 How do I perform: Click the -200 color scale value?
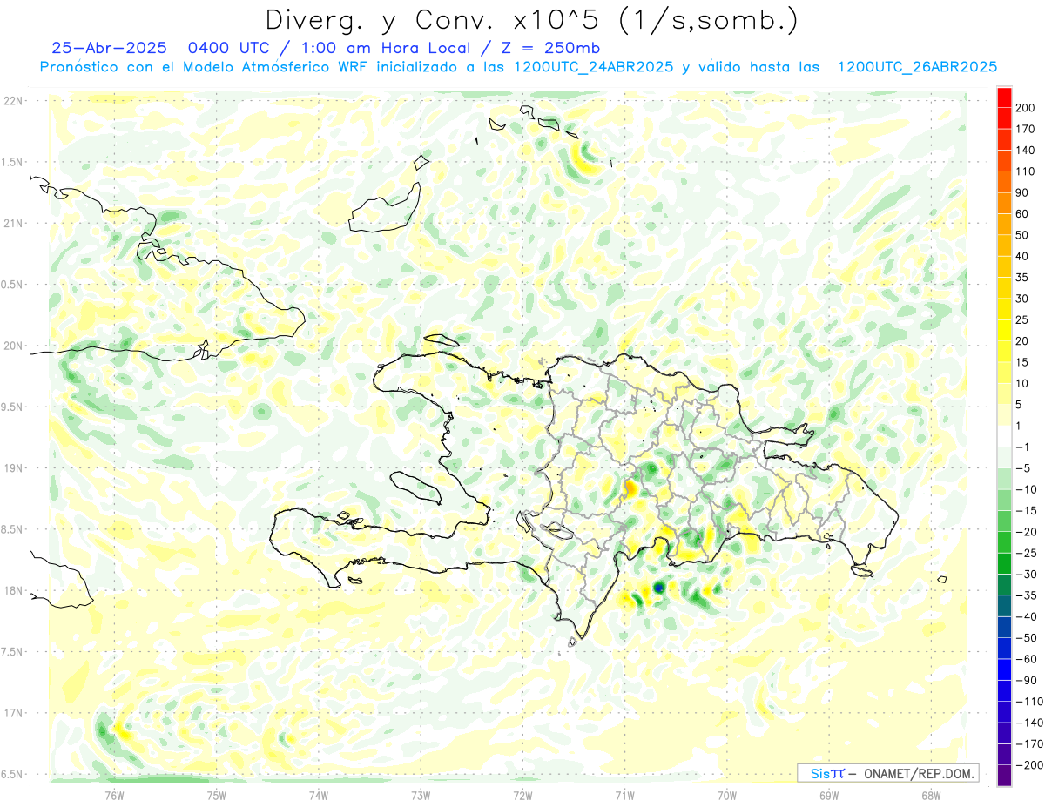[1028, 765]
